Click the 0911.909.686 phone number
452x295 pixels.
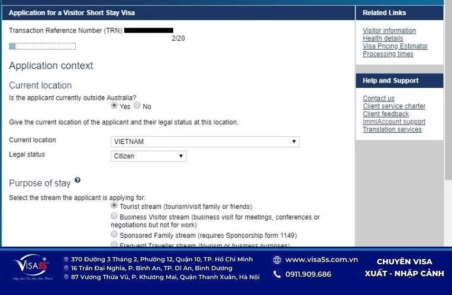(308, 274)
